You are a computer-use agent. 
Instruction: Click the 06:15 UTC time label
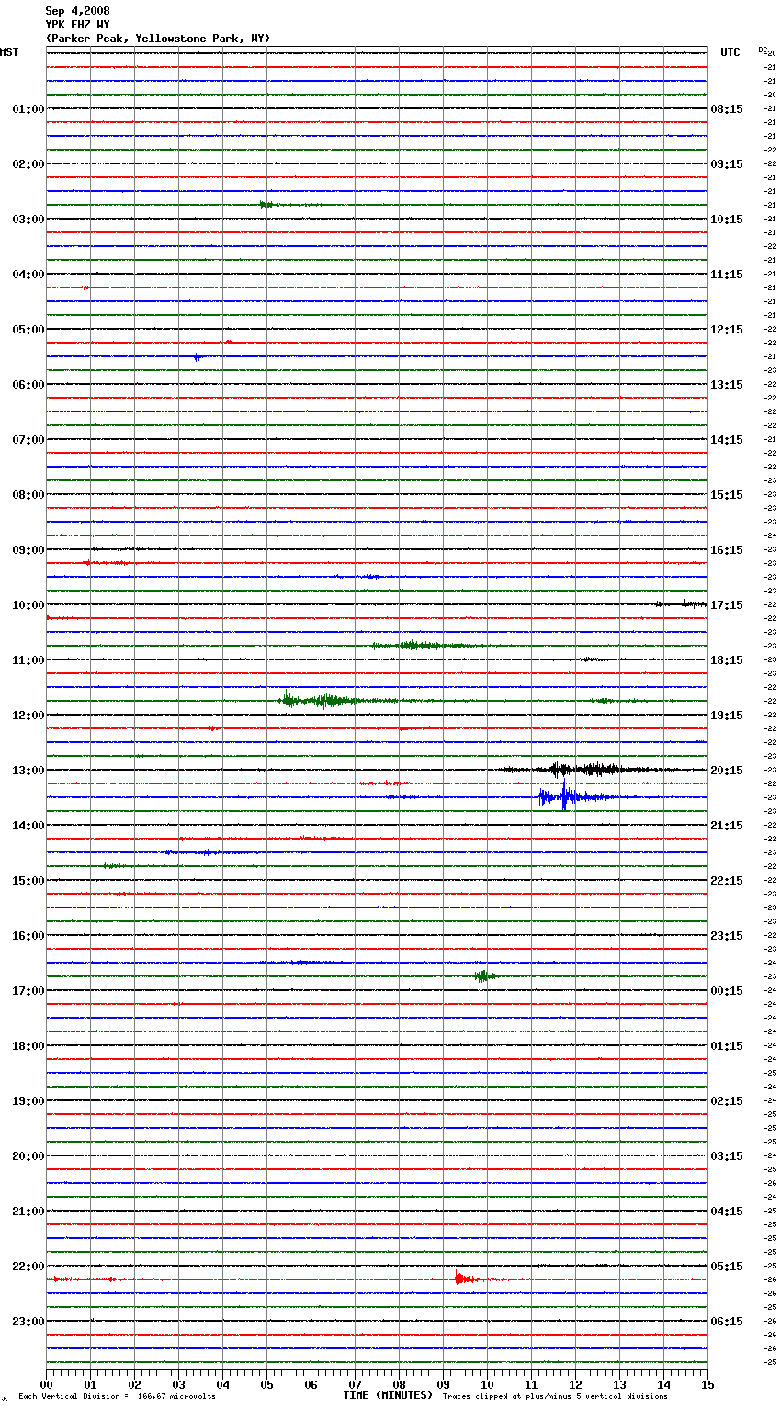[727, 1322]
